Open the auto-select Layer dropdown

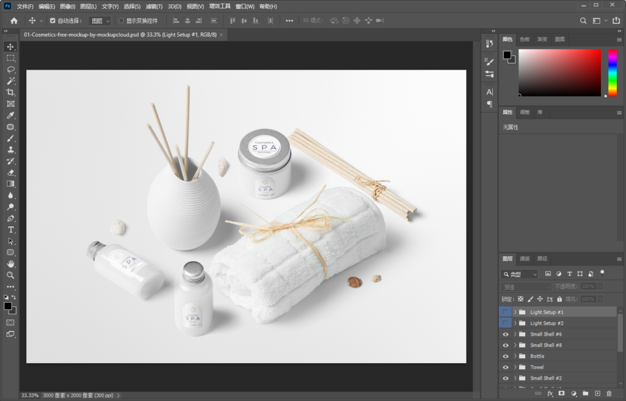(x=100, y=21)
